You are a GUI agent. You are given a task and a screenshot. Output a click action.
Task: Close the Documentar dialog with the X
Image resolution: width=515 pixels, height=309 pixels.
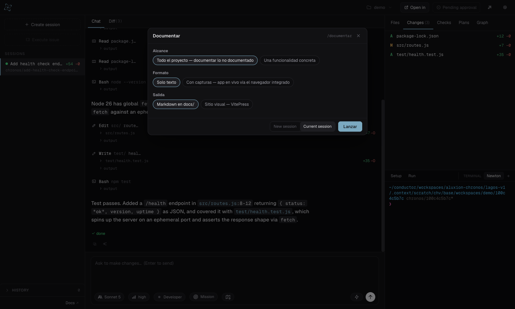click(358, 36)
